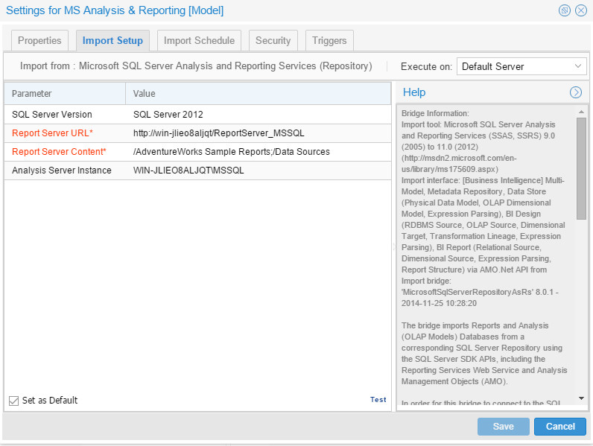Screen dimensions: 593x446
Task: Switch to the Properties tab
Action: 39,40
